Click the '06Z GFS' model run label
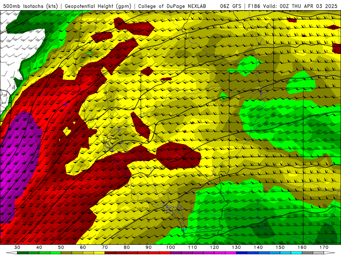341x255 pixels. point(231,6)
